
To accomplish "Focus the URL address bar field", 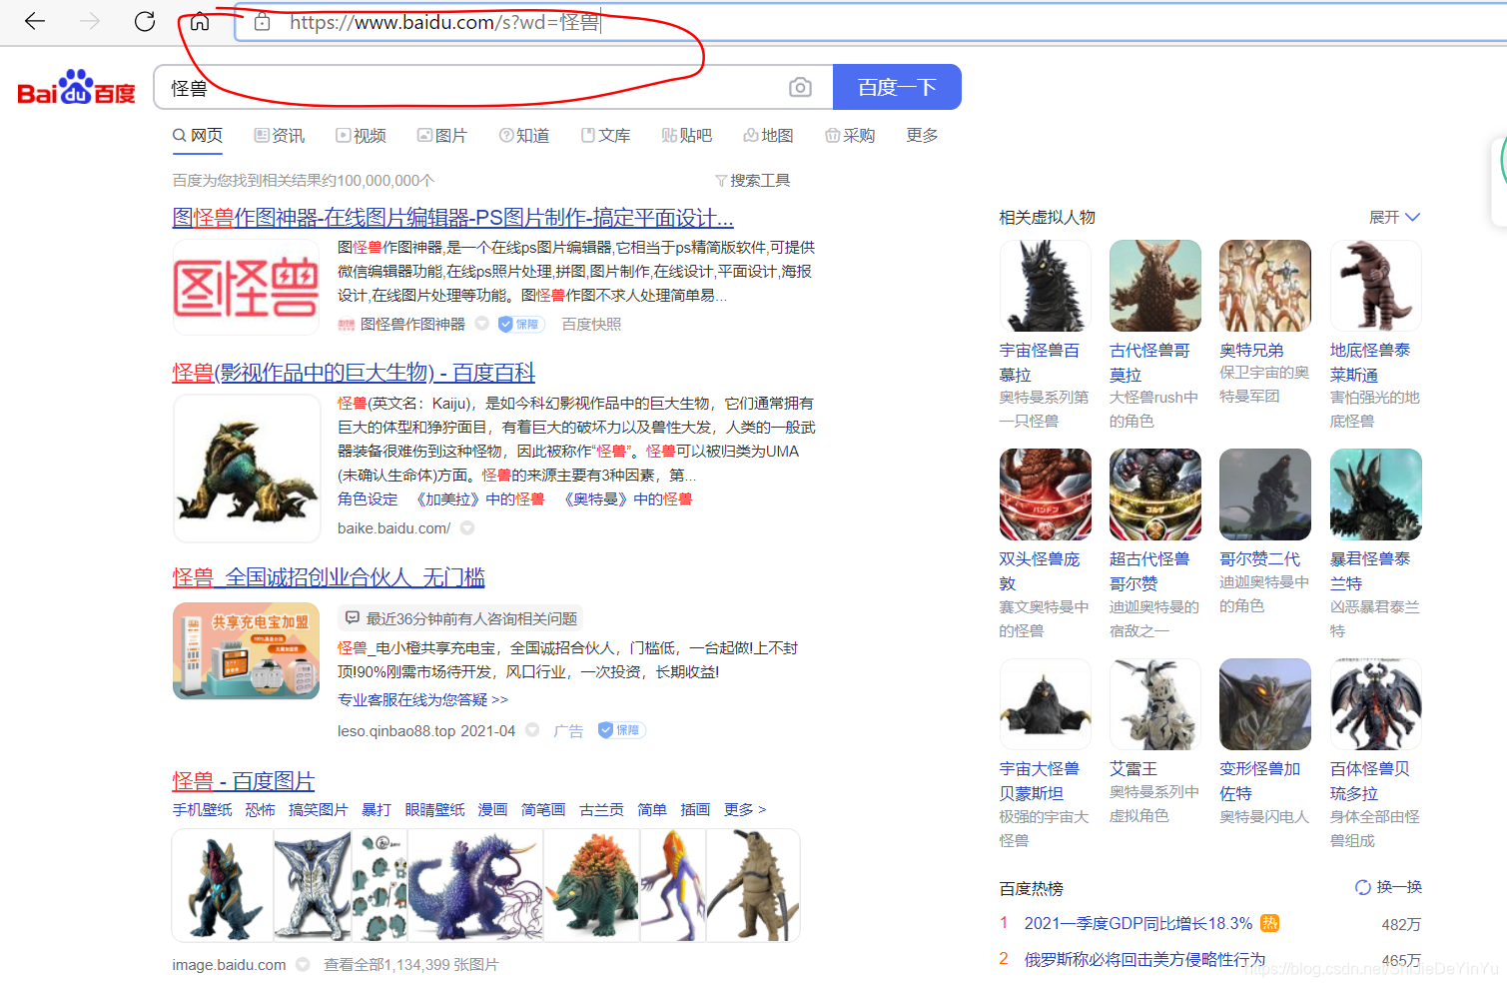I will coord(869,22).
